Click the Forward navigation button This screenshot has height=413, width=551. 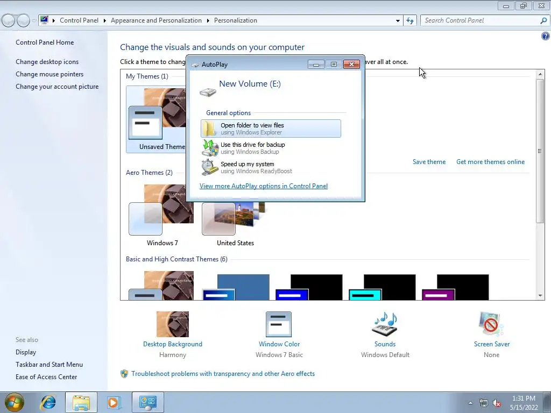click(23, 20)
